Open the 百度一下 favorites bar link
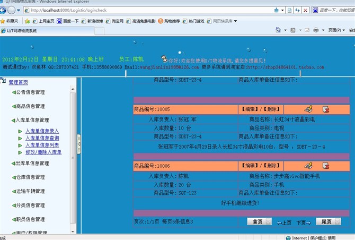Viewport: 355px width, 240px height. (68, 21)
